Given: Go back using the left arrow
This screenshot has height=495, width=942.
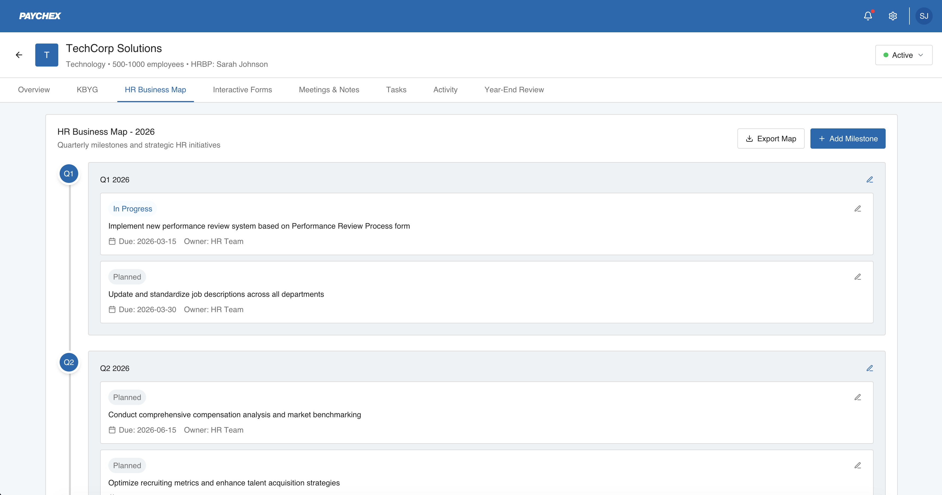Looking at the screenshot, I should point(19,55).
